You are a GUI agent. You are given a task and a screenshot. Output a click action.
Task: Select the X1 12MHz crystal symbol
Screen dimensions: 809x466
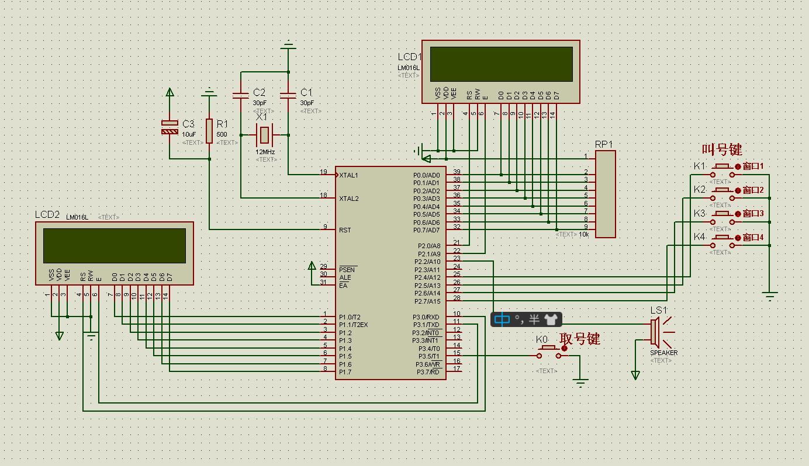tap(265, 135)
